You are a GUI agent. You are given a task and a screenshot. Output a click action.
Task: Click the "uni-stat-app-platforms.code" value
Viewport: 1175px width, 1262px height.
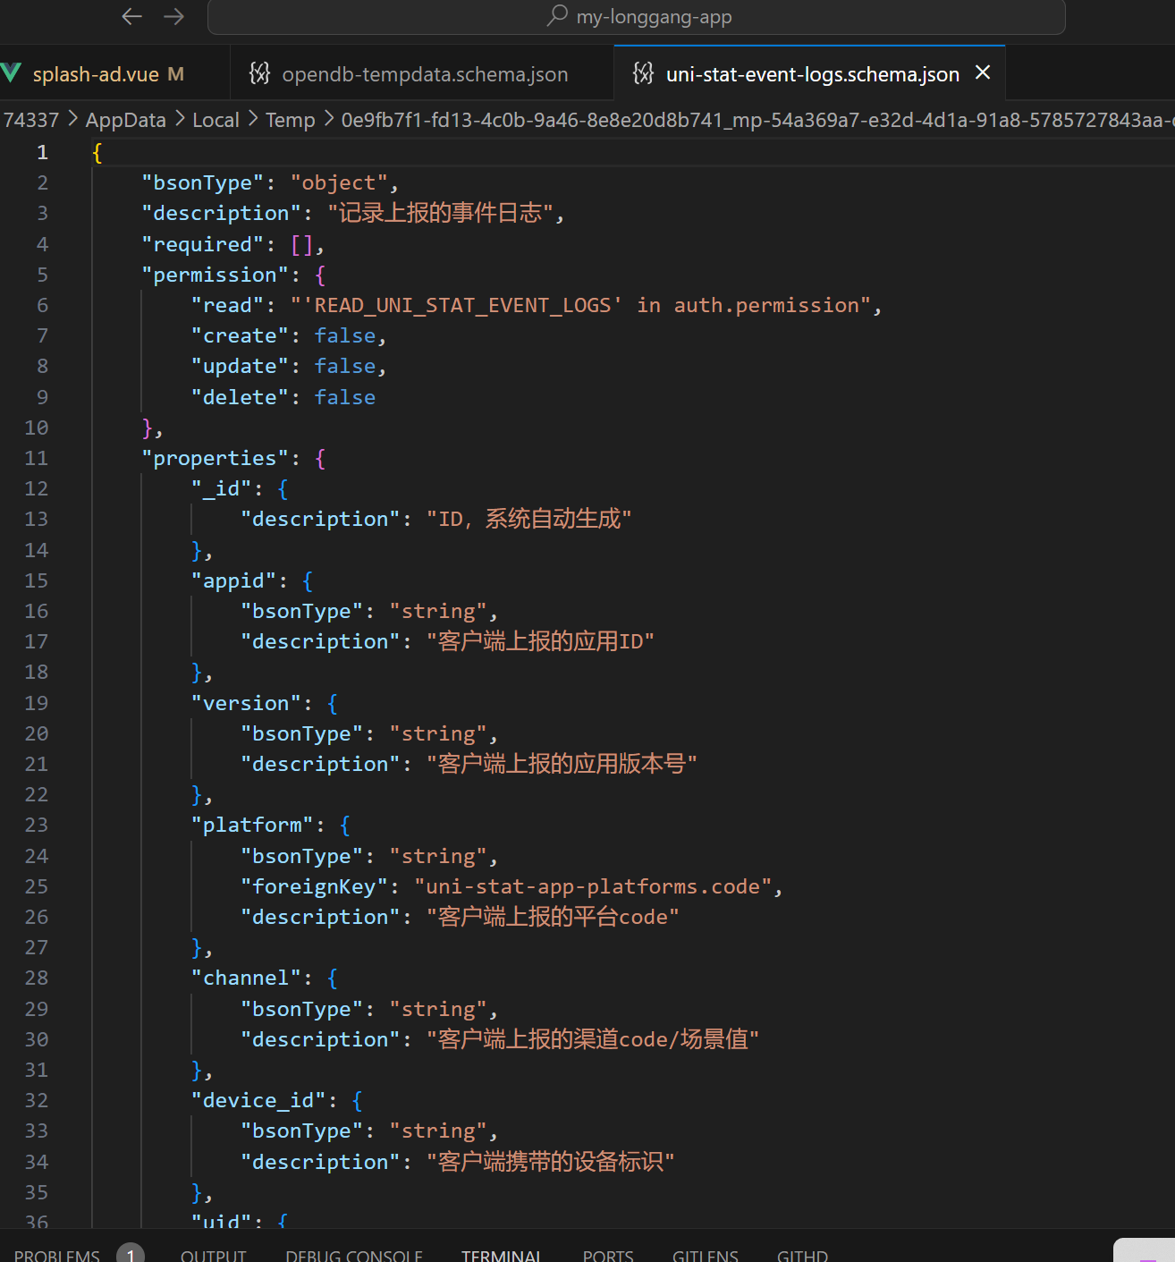click(x=593, y=886)
